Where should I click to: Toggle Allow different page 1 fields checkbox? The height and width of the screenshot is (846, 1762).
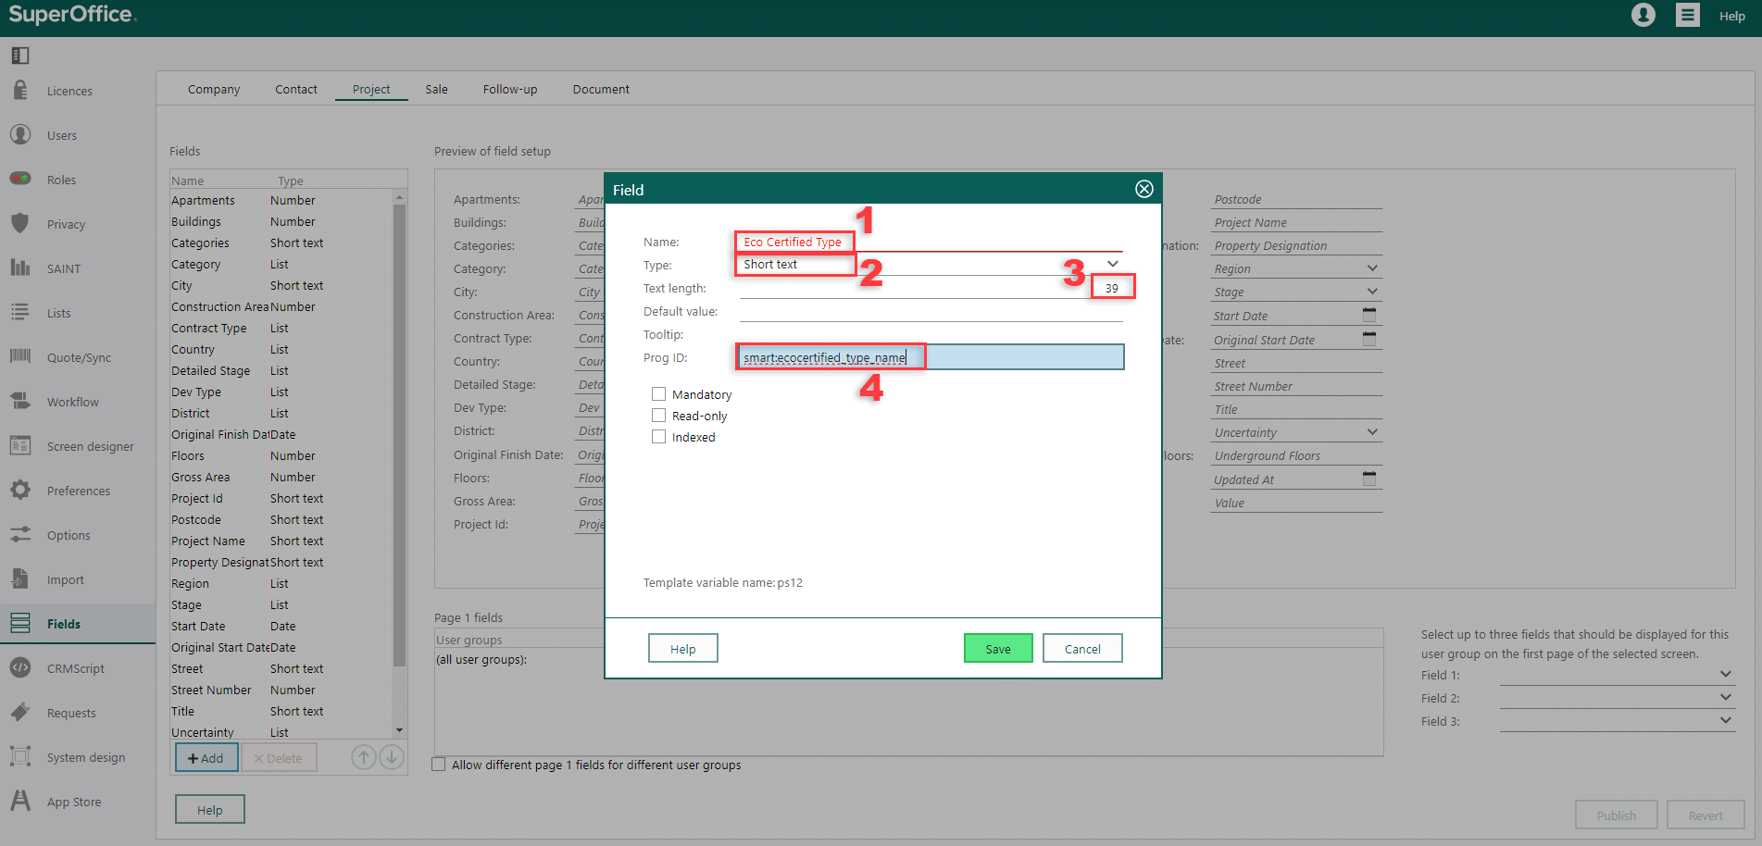[439, 765]
